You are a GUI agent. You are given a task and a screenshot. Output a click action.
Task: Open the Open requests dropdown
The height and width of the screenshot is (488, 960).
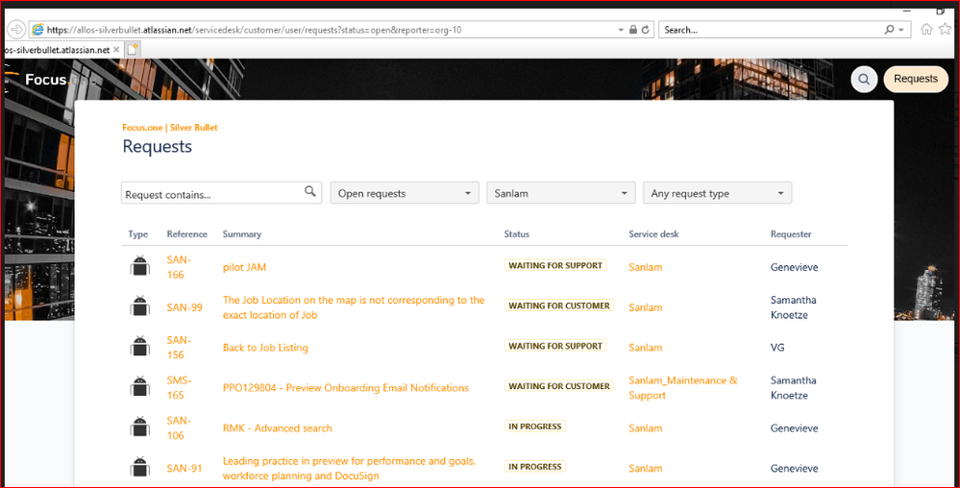[404, 193]
